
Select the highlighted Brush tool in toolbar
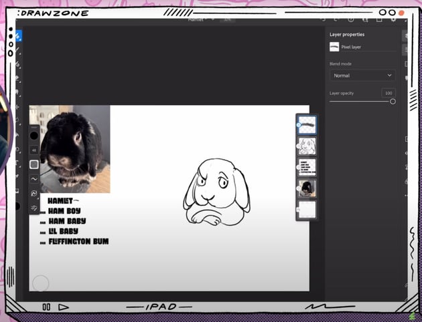pyautogui.click(x=18, y=36)
